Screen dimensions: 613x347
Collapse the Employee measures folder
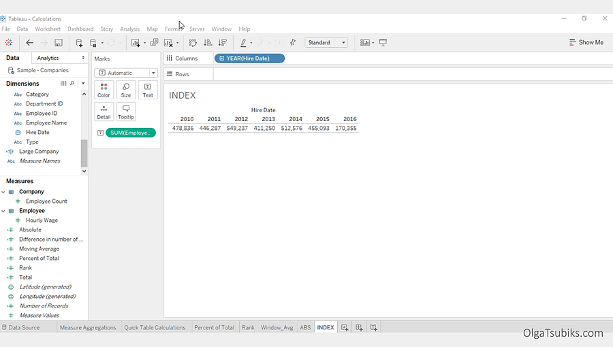(3, 211)
